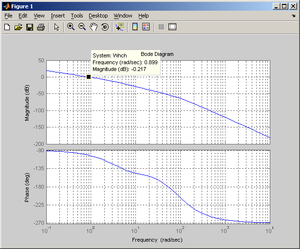Expand the Tools menu
Viewport: 300px width, 249px height.
pyautogui.click(x=77, y=16)
